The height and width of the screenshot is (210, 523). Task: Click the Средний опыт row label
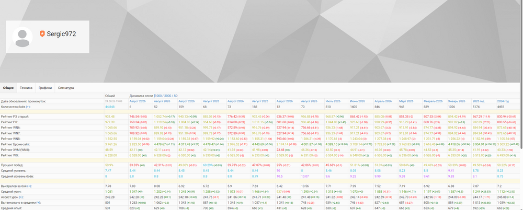point(11,208)
